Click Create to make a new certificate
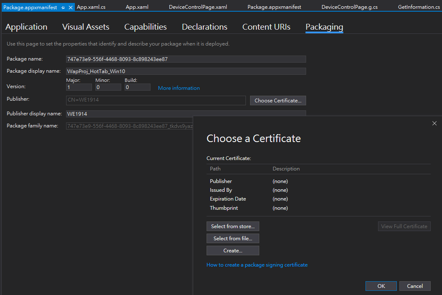 [232, 251]
